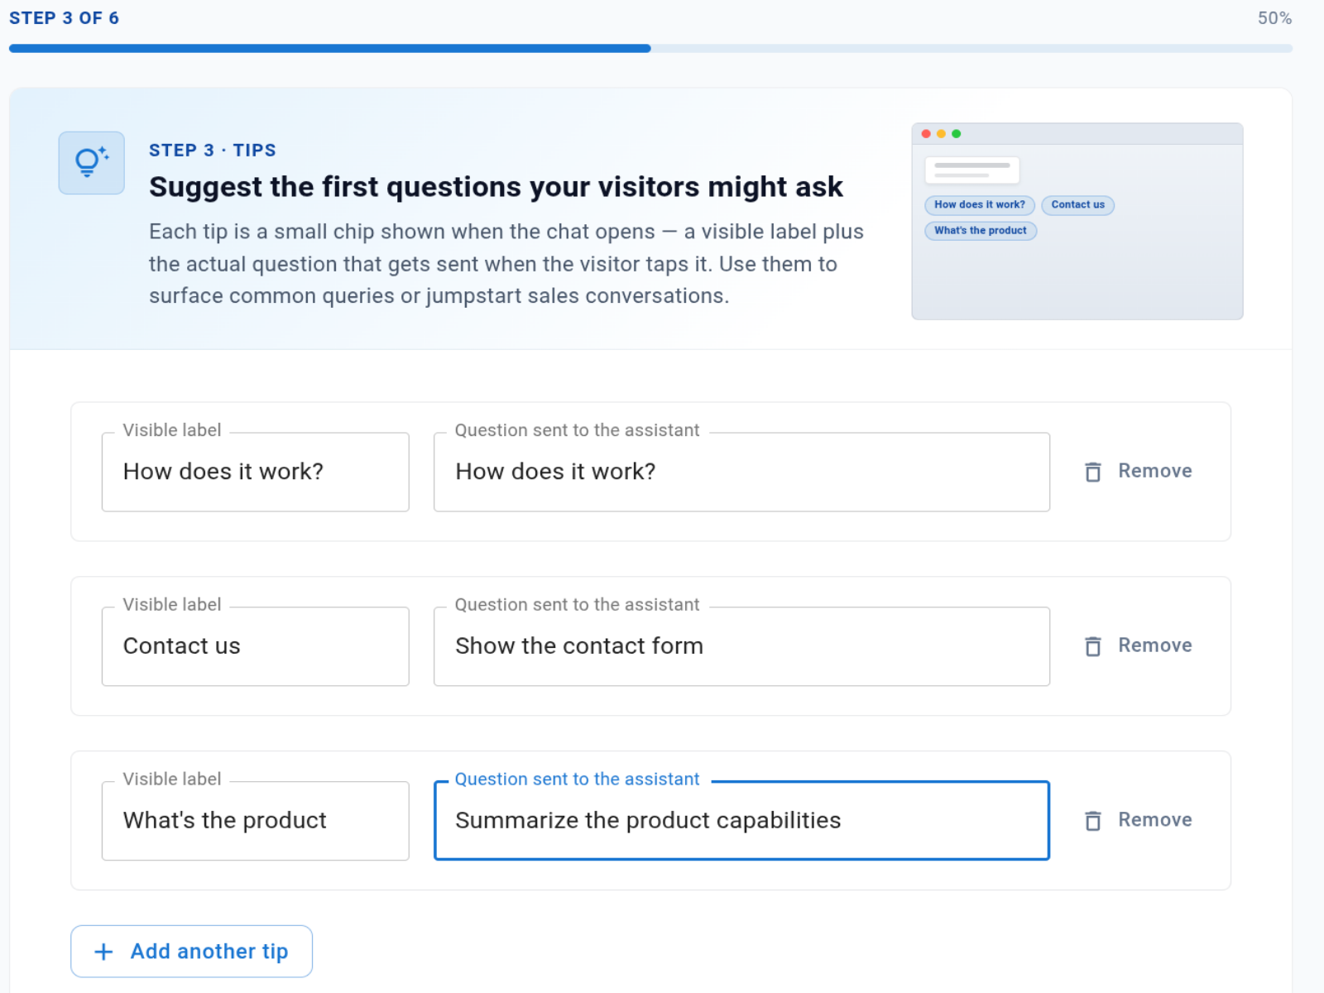This screenshot has width=1324, height=993.
Task: Edit visible label 'How does it work?'
Action: pos(255,472)
